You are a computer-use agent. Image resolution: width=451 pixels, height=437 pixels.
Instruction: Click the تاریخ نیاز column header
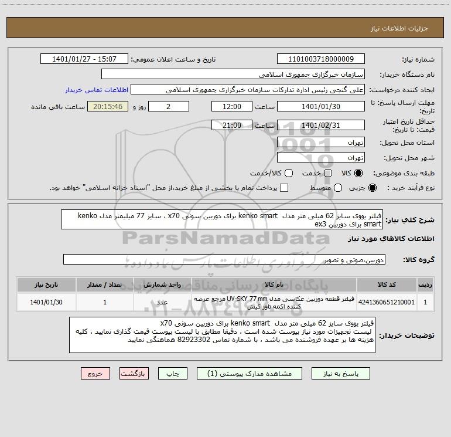(46, 284)
